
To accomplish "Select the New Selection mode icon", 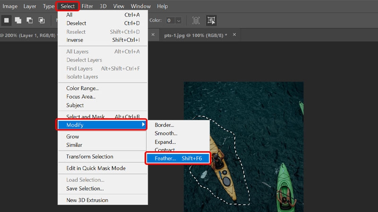I will point(7,20).
